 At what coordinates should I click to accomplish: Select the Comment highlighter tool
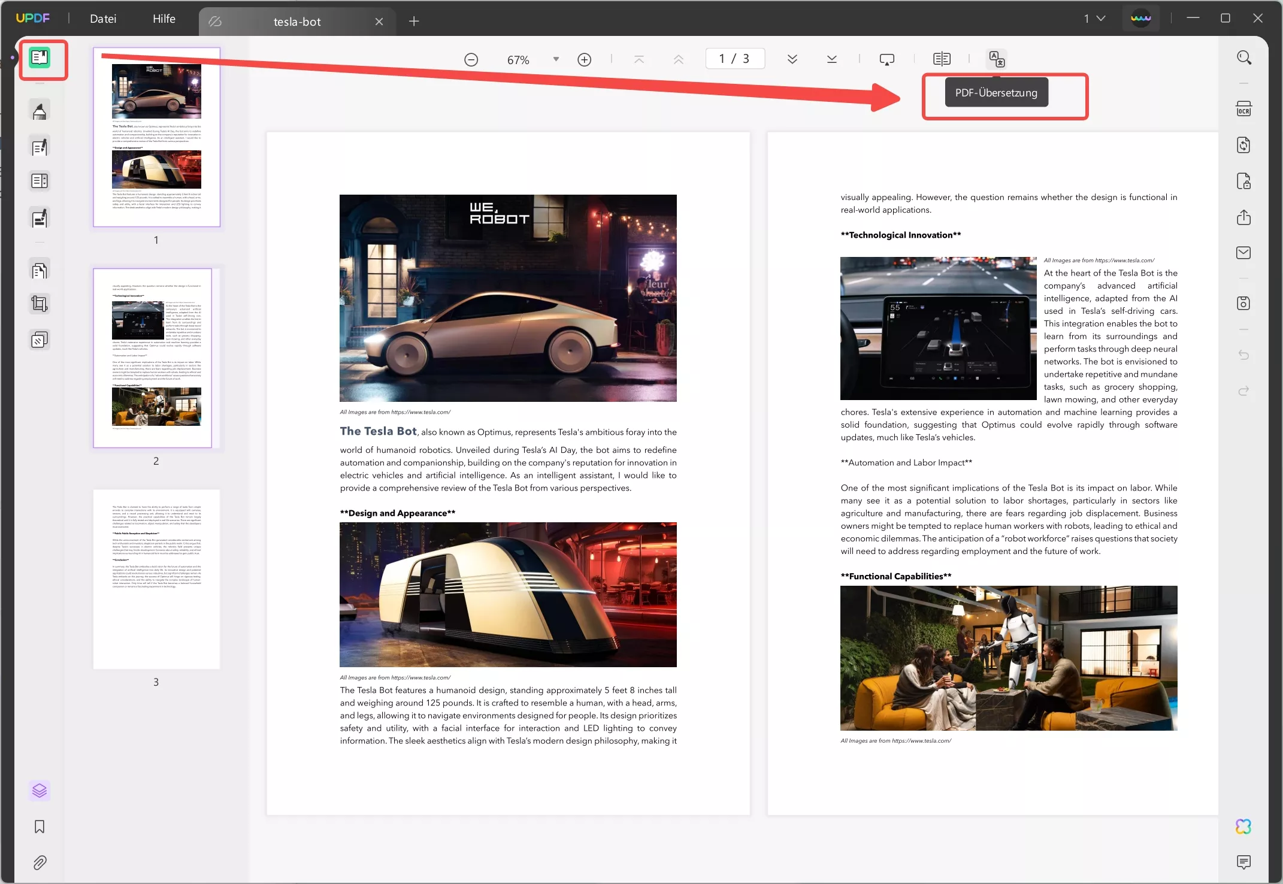(x=40, y=111)
